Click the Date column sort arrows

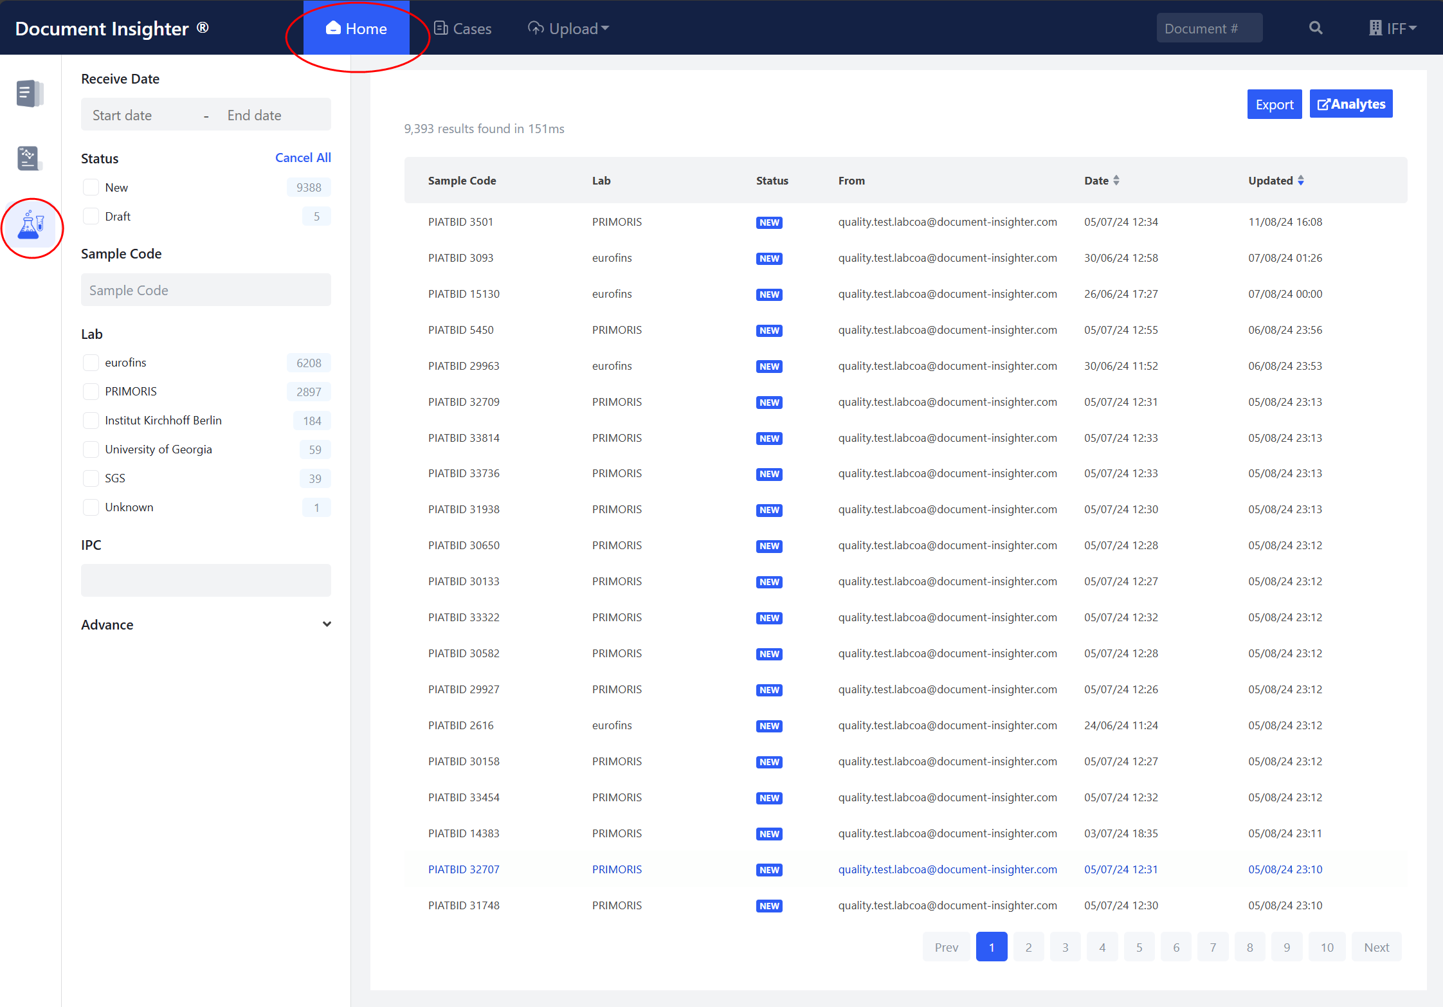coord(1116,181)
